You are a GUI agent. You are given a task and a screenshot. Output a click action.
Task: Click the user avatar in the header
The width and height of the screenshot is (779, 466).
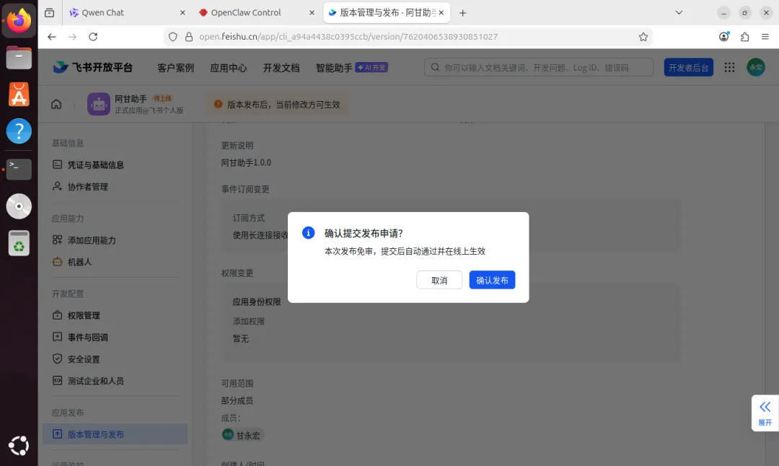tap(756, 67)
